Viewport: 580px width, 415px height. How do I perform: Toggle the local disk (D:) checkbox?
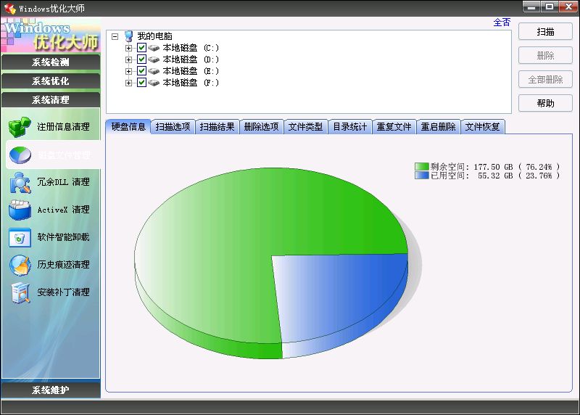coord(141,59)
